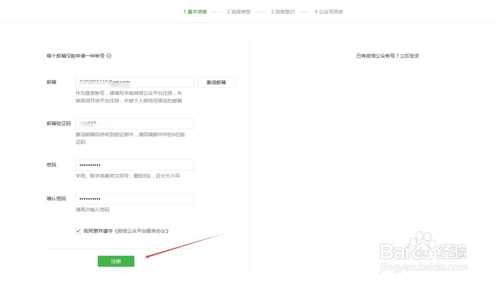
Task: Click the green 注册 register button
Action: pos(116,261)
